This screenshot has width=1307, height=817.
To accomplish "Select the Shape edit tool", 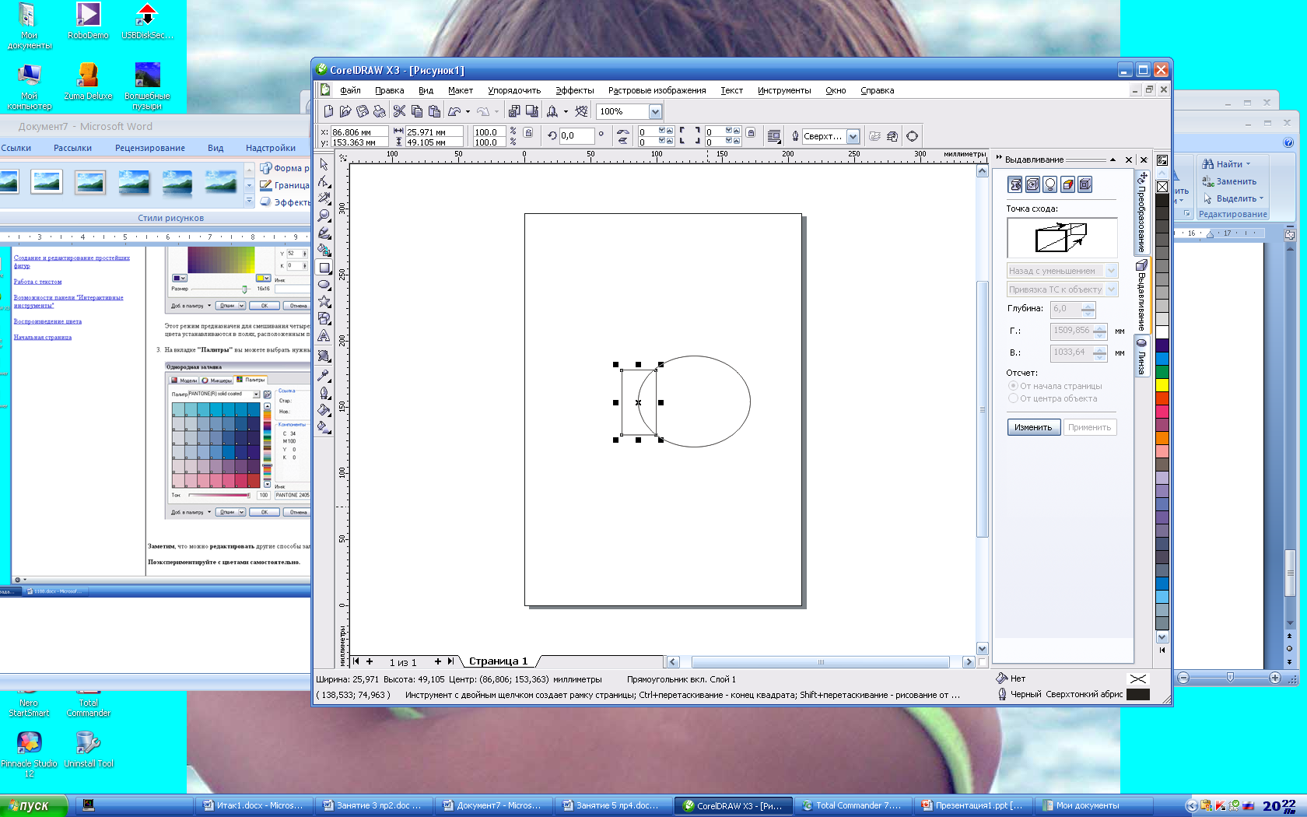I will [x=324, y=181].
